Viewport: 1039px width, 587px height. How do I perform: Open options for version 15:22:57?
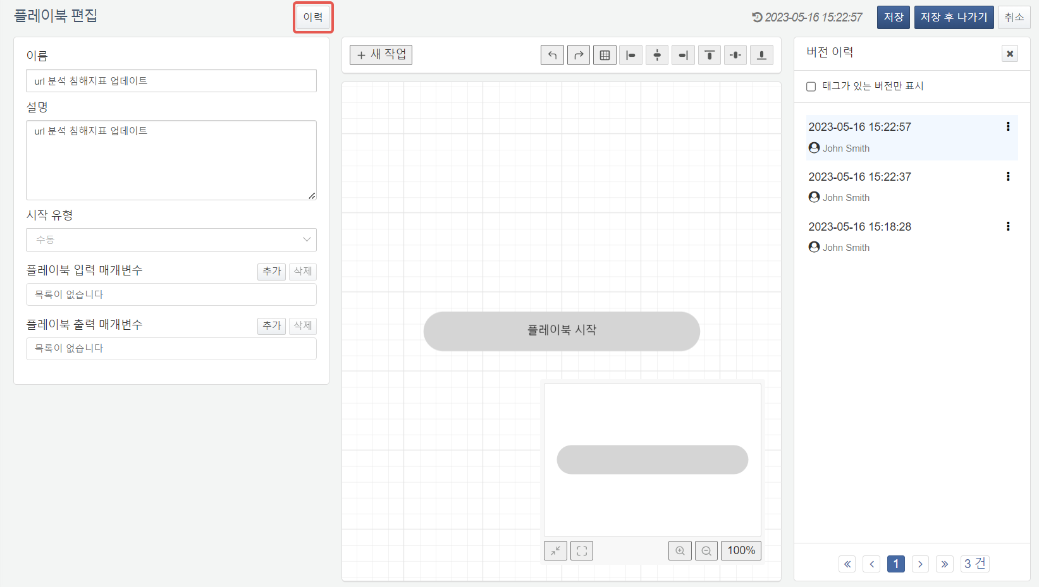1008,126
